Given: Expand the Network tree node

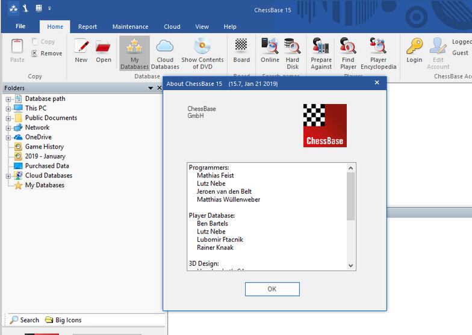Looking at the screenshot, I should (x=8, y=128).
